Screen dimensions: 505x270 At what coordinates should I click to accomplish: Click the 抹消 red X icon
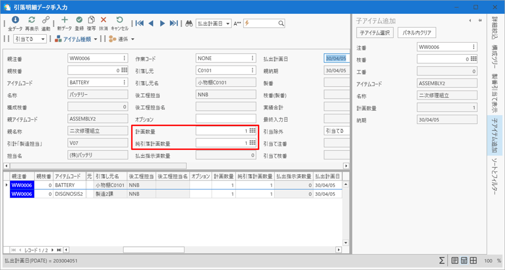104,21
